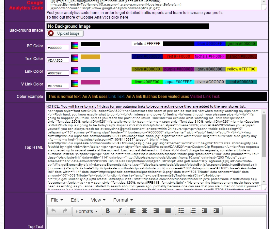Select the olive #808000 swatch
The width and height of the screenshot is (270, 229).
click(x=147, y=69)
